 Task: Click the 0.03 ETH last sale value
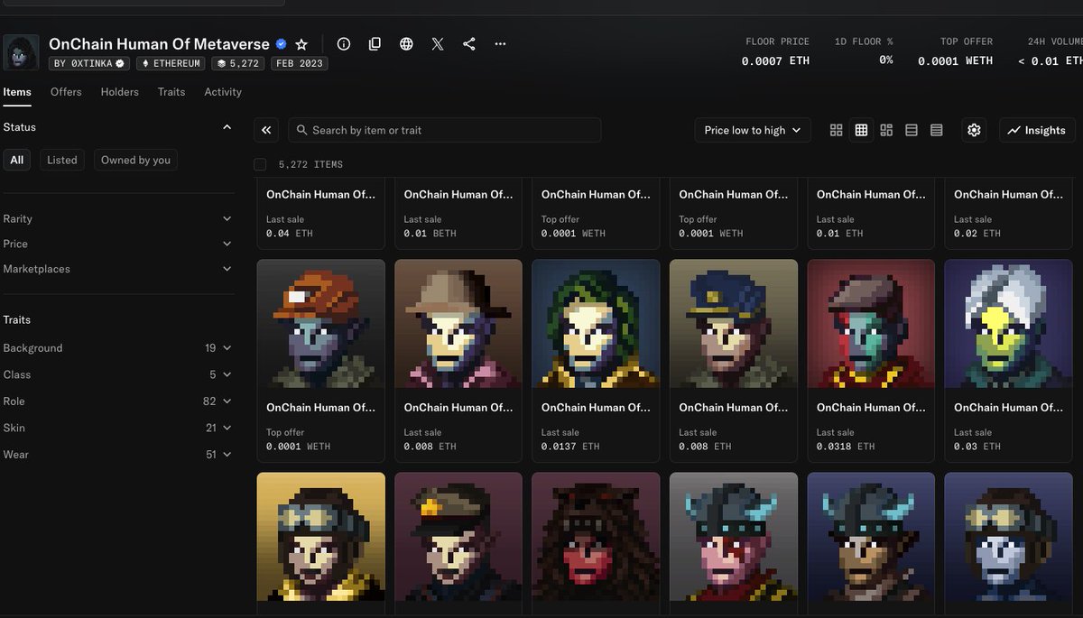point(977,446)
